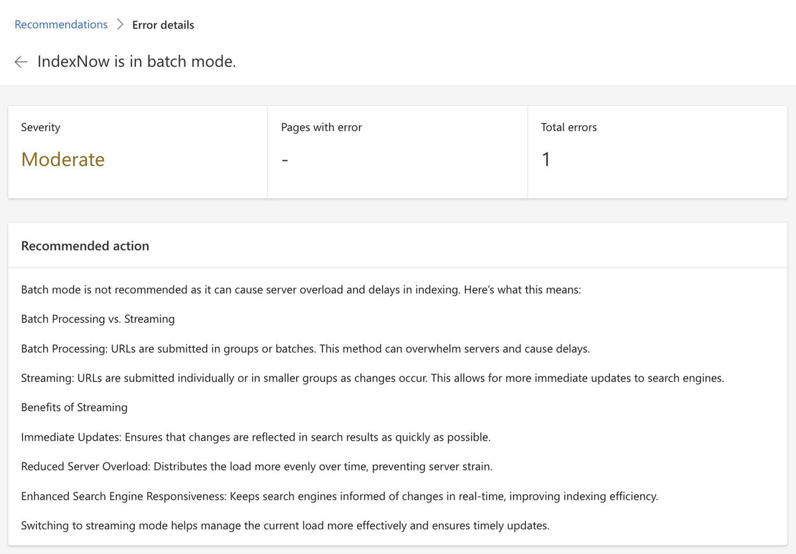Screen dimensions: 796x554
Task: Select the Total errors label
Action: point(569,127)
